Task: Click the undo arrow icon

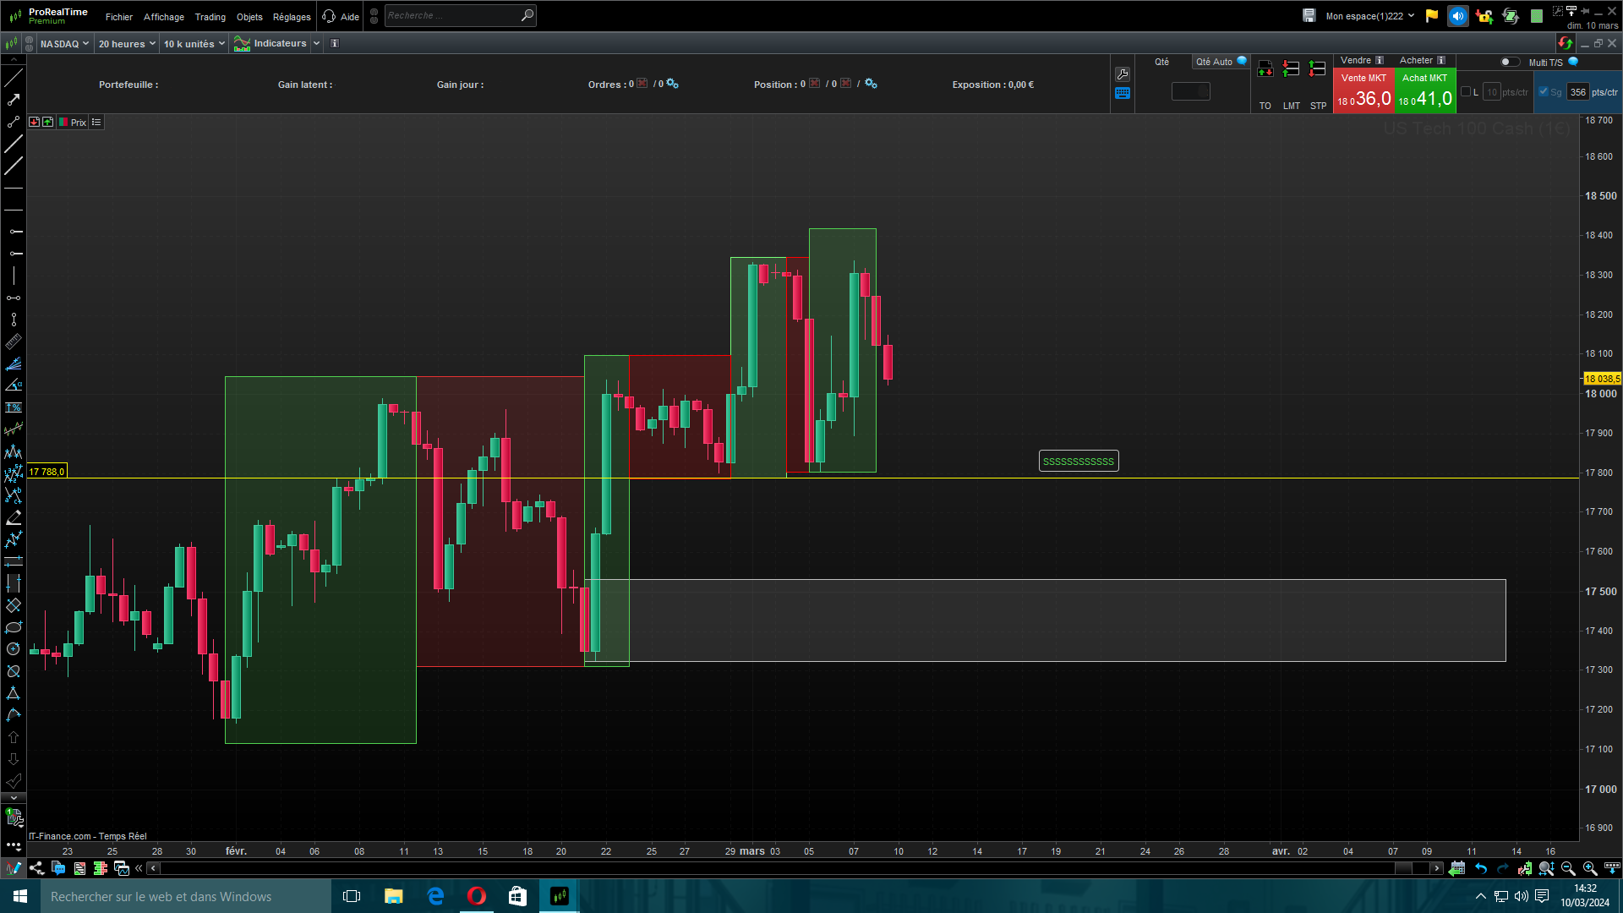Action: [1481, 868]
